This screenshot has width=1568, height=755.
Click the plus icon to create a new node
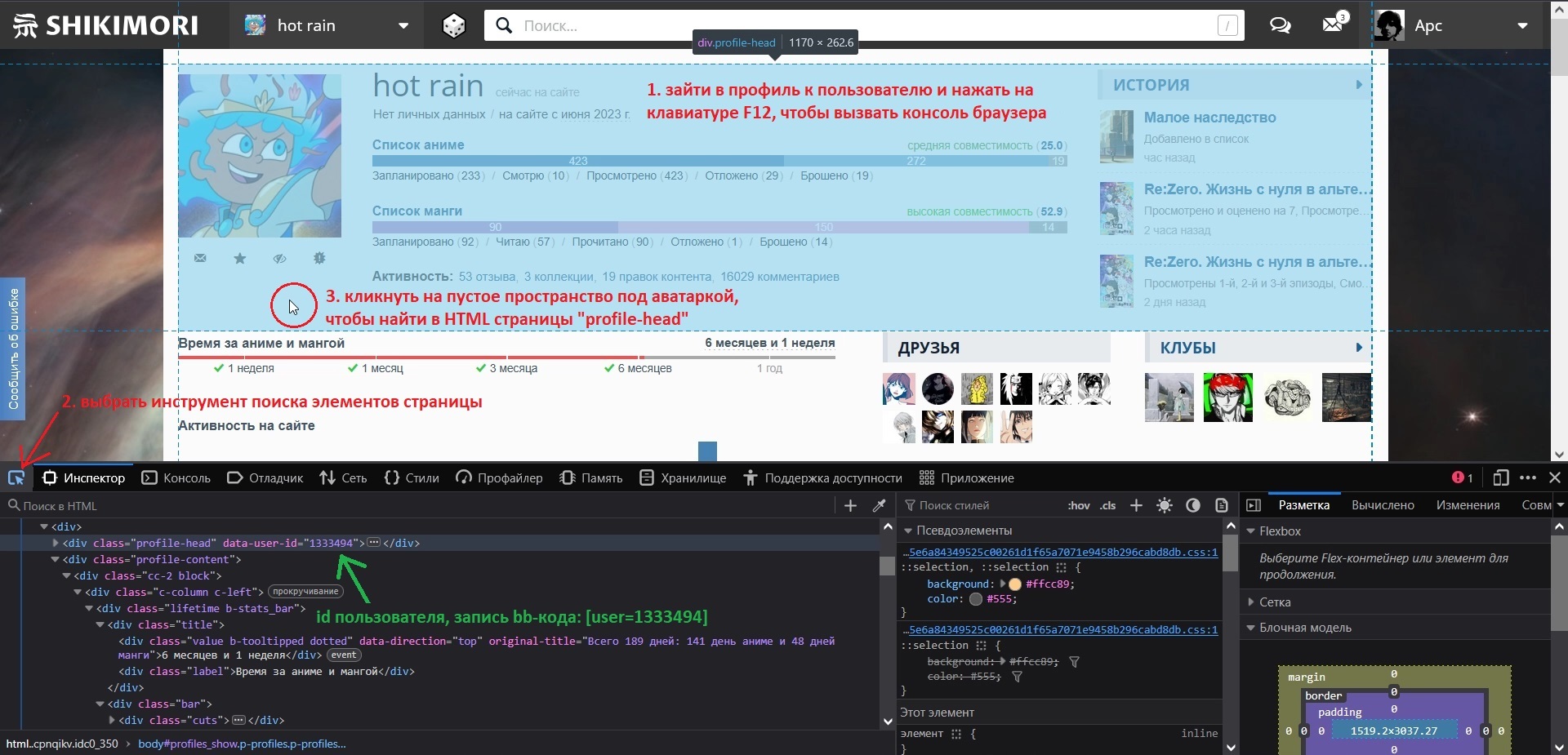pyautogui.click(x=850, y=506)
